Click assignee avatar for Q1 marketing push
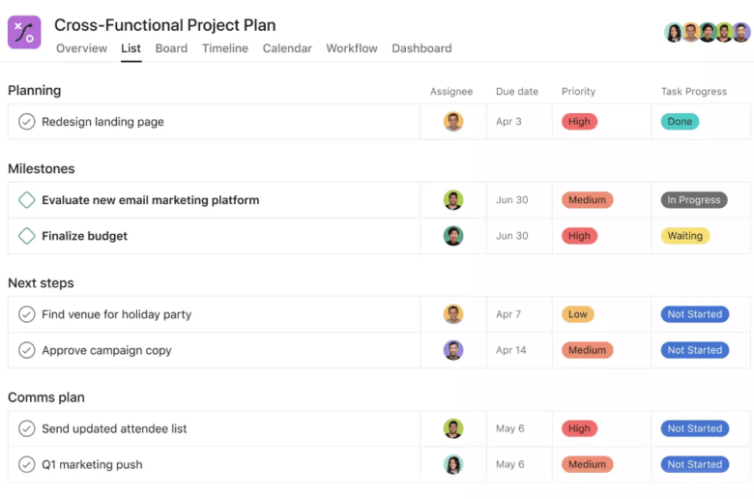The height and width of the screenshot is (499, 754). click(x=453, y=464)
